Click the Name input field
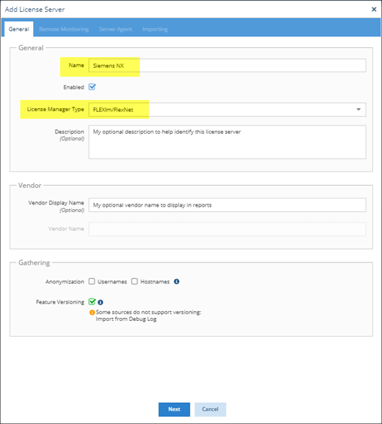 tap(227, 65)
